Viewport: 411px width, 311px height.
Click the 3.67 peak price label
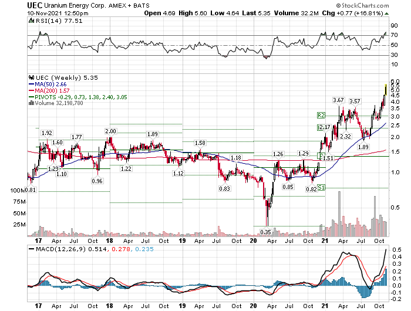tap(338, 100)
